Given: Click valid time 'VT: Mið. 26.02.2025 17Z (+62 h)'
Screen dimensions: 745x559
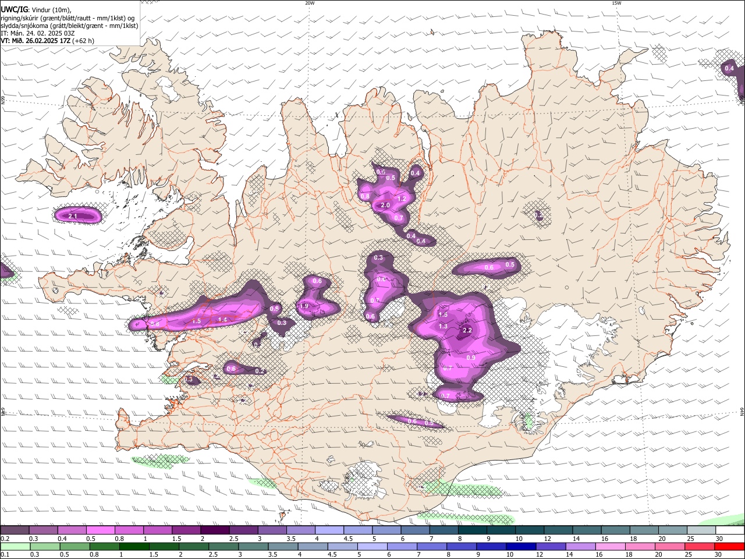Looking at the screenshot, I should pos(47,41).
